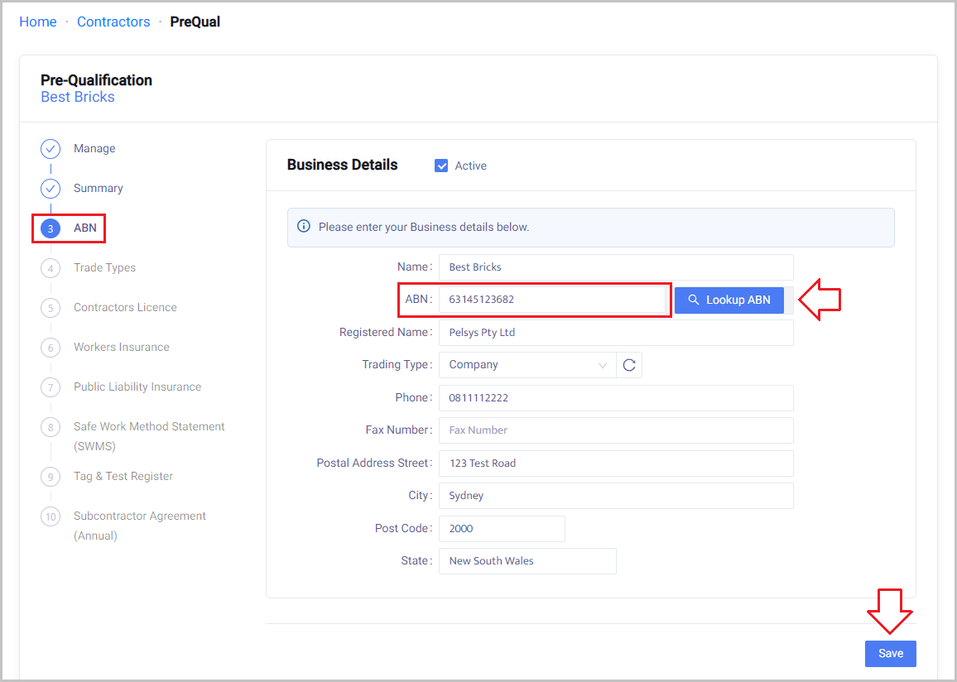Viewport: 957px width, 682px height.
Task: Click the Manage step checkmark icon
Action: (50, 149)
